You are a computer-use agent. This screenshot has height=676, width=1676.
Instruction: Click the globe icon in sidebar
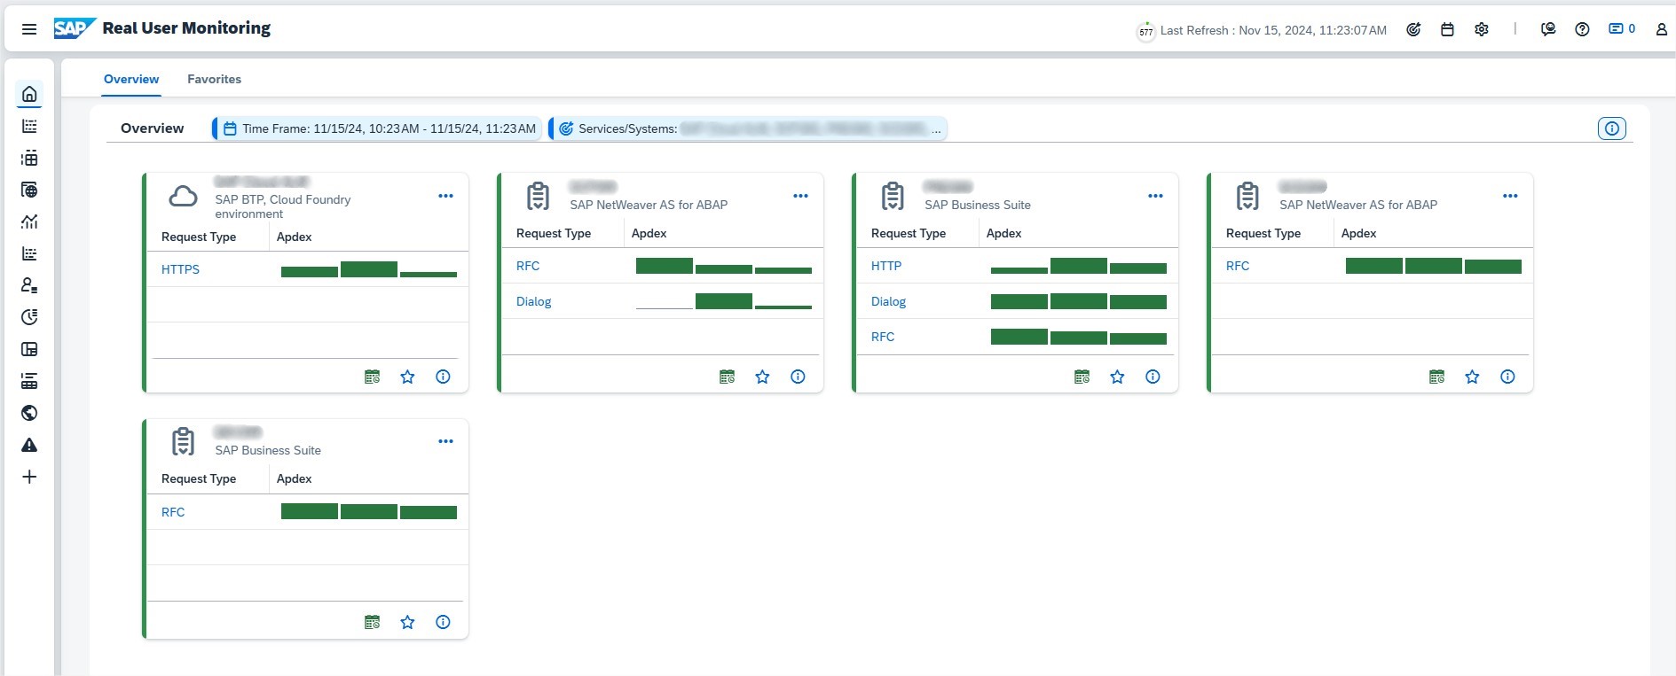pos(29,413)
